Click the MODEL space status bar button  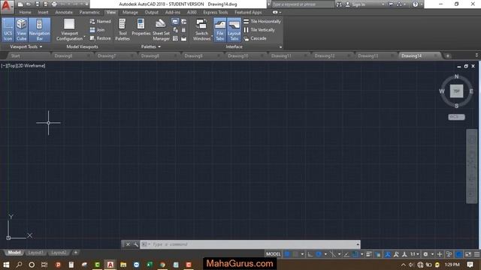point(273,254)
